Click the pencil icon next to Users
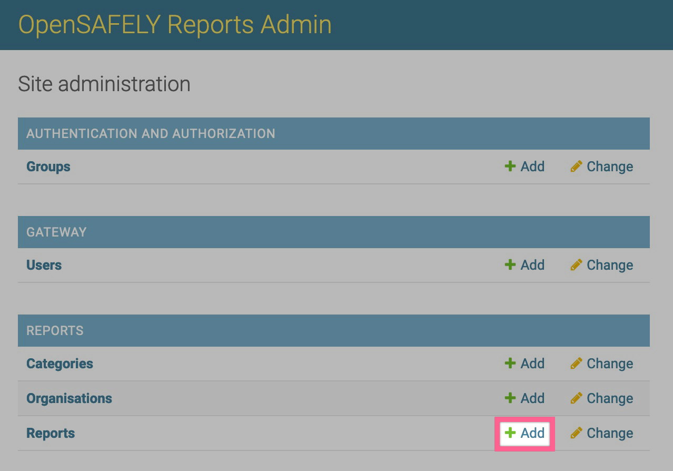Screen dimensions: 673x471 click(576, 265)
